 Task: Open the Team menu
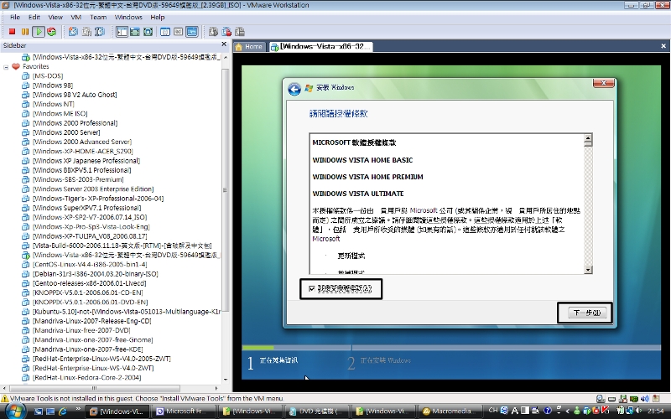tap(98, 17)
